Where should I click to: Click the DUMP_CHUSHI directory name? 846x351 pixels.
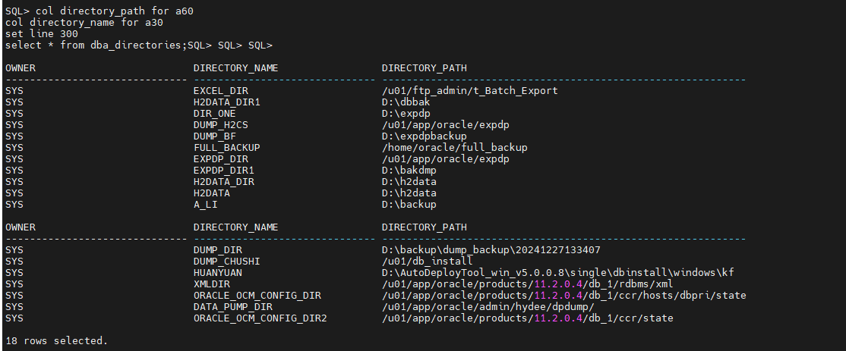click(227, 262)
